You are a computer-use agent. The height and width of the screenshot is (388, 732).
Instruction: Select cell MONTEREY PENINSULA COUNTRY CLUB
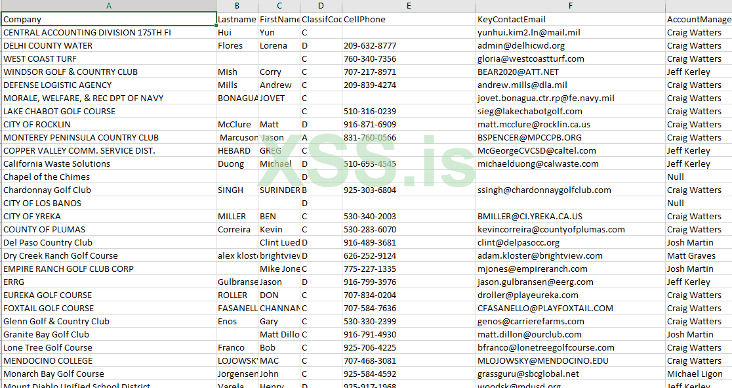pyautogui.click(x=109, y=137)
